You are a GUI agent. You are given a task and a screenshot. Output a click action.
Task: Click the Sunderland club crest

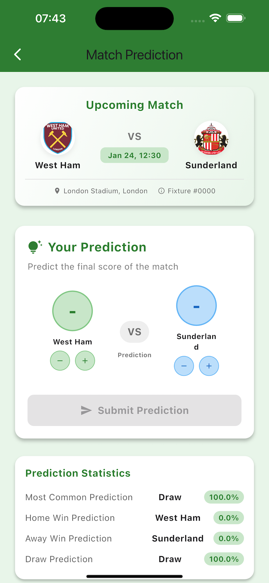(211, 138)
